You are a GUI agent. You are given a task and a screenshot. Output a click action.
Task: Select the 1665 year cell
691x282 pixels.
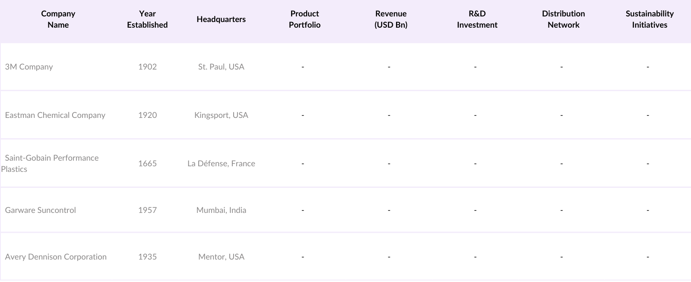pos(147,164)
